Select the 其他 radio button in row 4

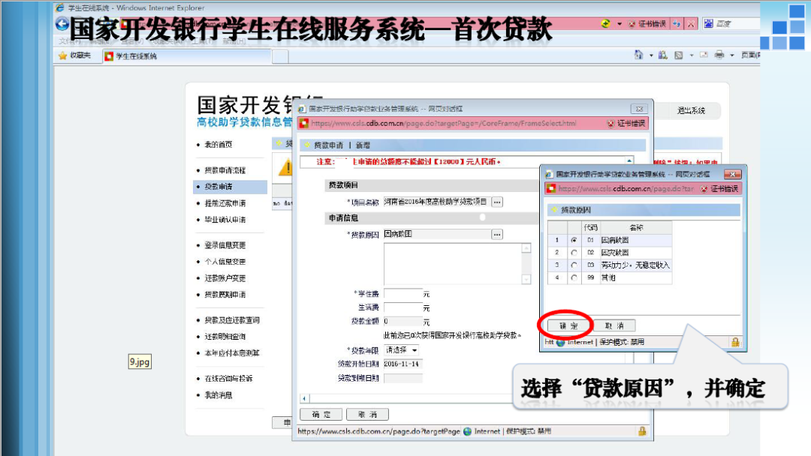(x=574, y=277)
